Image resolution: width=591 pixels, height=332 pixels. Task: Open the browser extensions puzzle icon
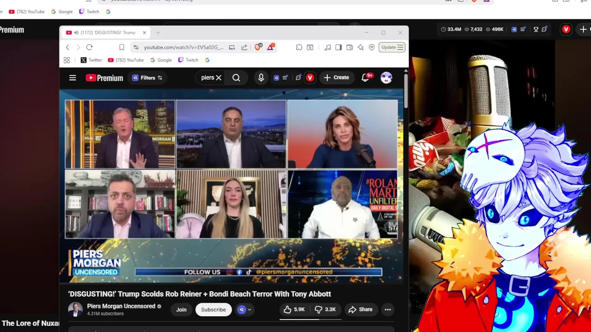pyautogui.click(x=299, y=47)
